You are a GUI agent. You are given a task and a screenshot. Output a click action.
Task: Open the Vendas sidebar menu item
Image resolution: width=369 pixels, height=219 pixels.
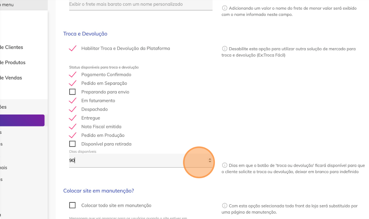coord(11,78)
